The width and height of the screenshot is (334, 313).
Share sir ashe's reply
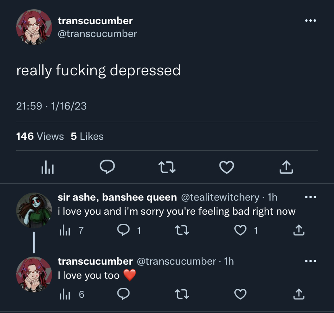point(299,230)
